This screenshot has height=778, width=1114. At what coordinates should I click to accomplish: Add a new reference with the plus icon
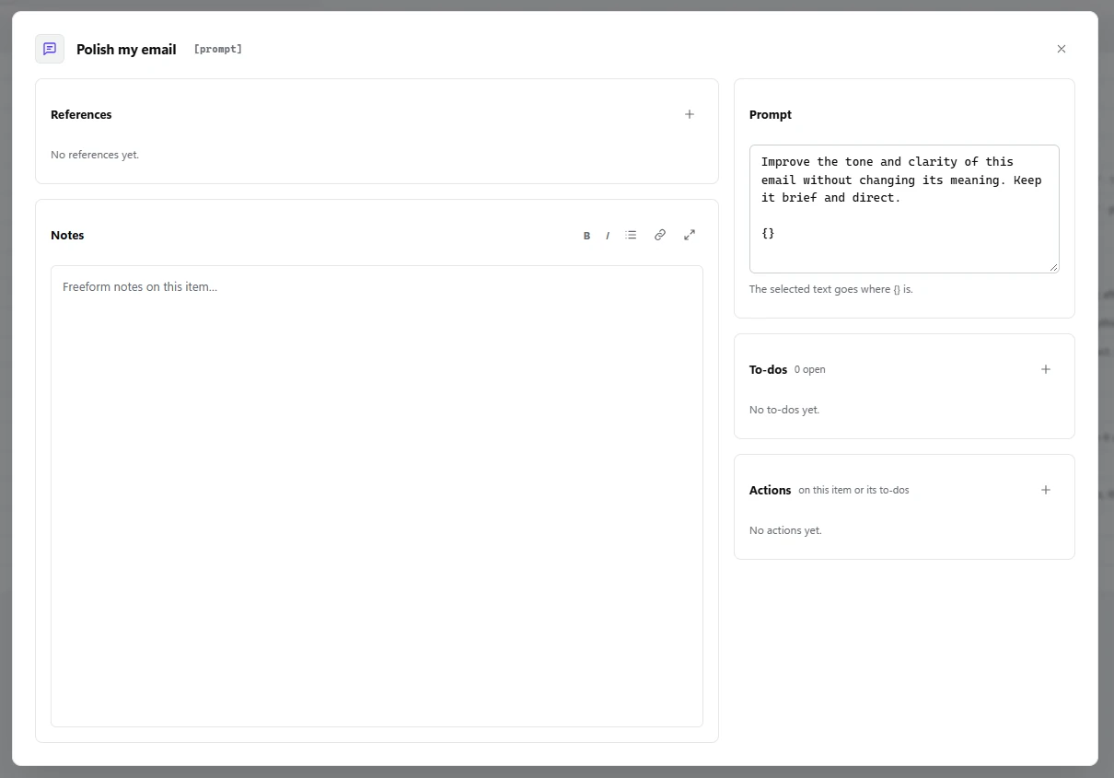click(690, 114)
